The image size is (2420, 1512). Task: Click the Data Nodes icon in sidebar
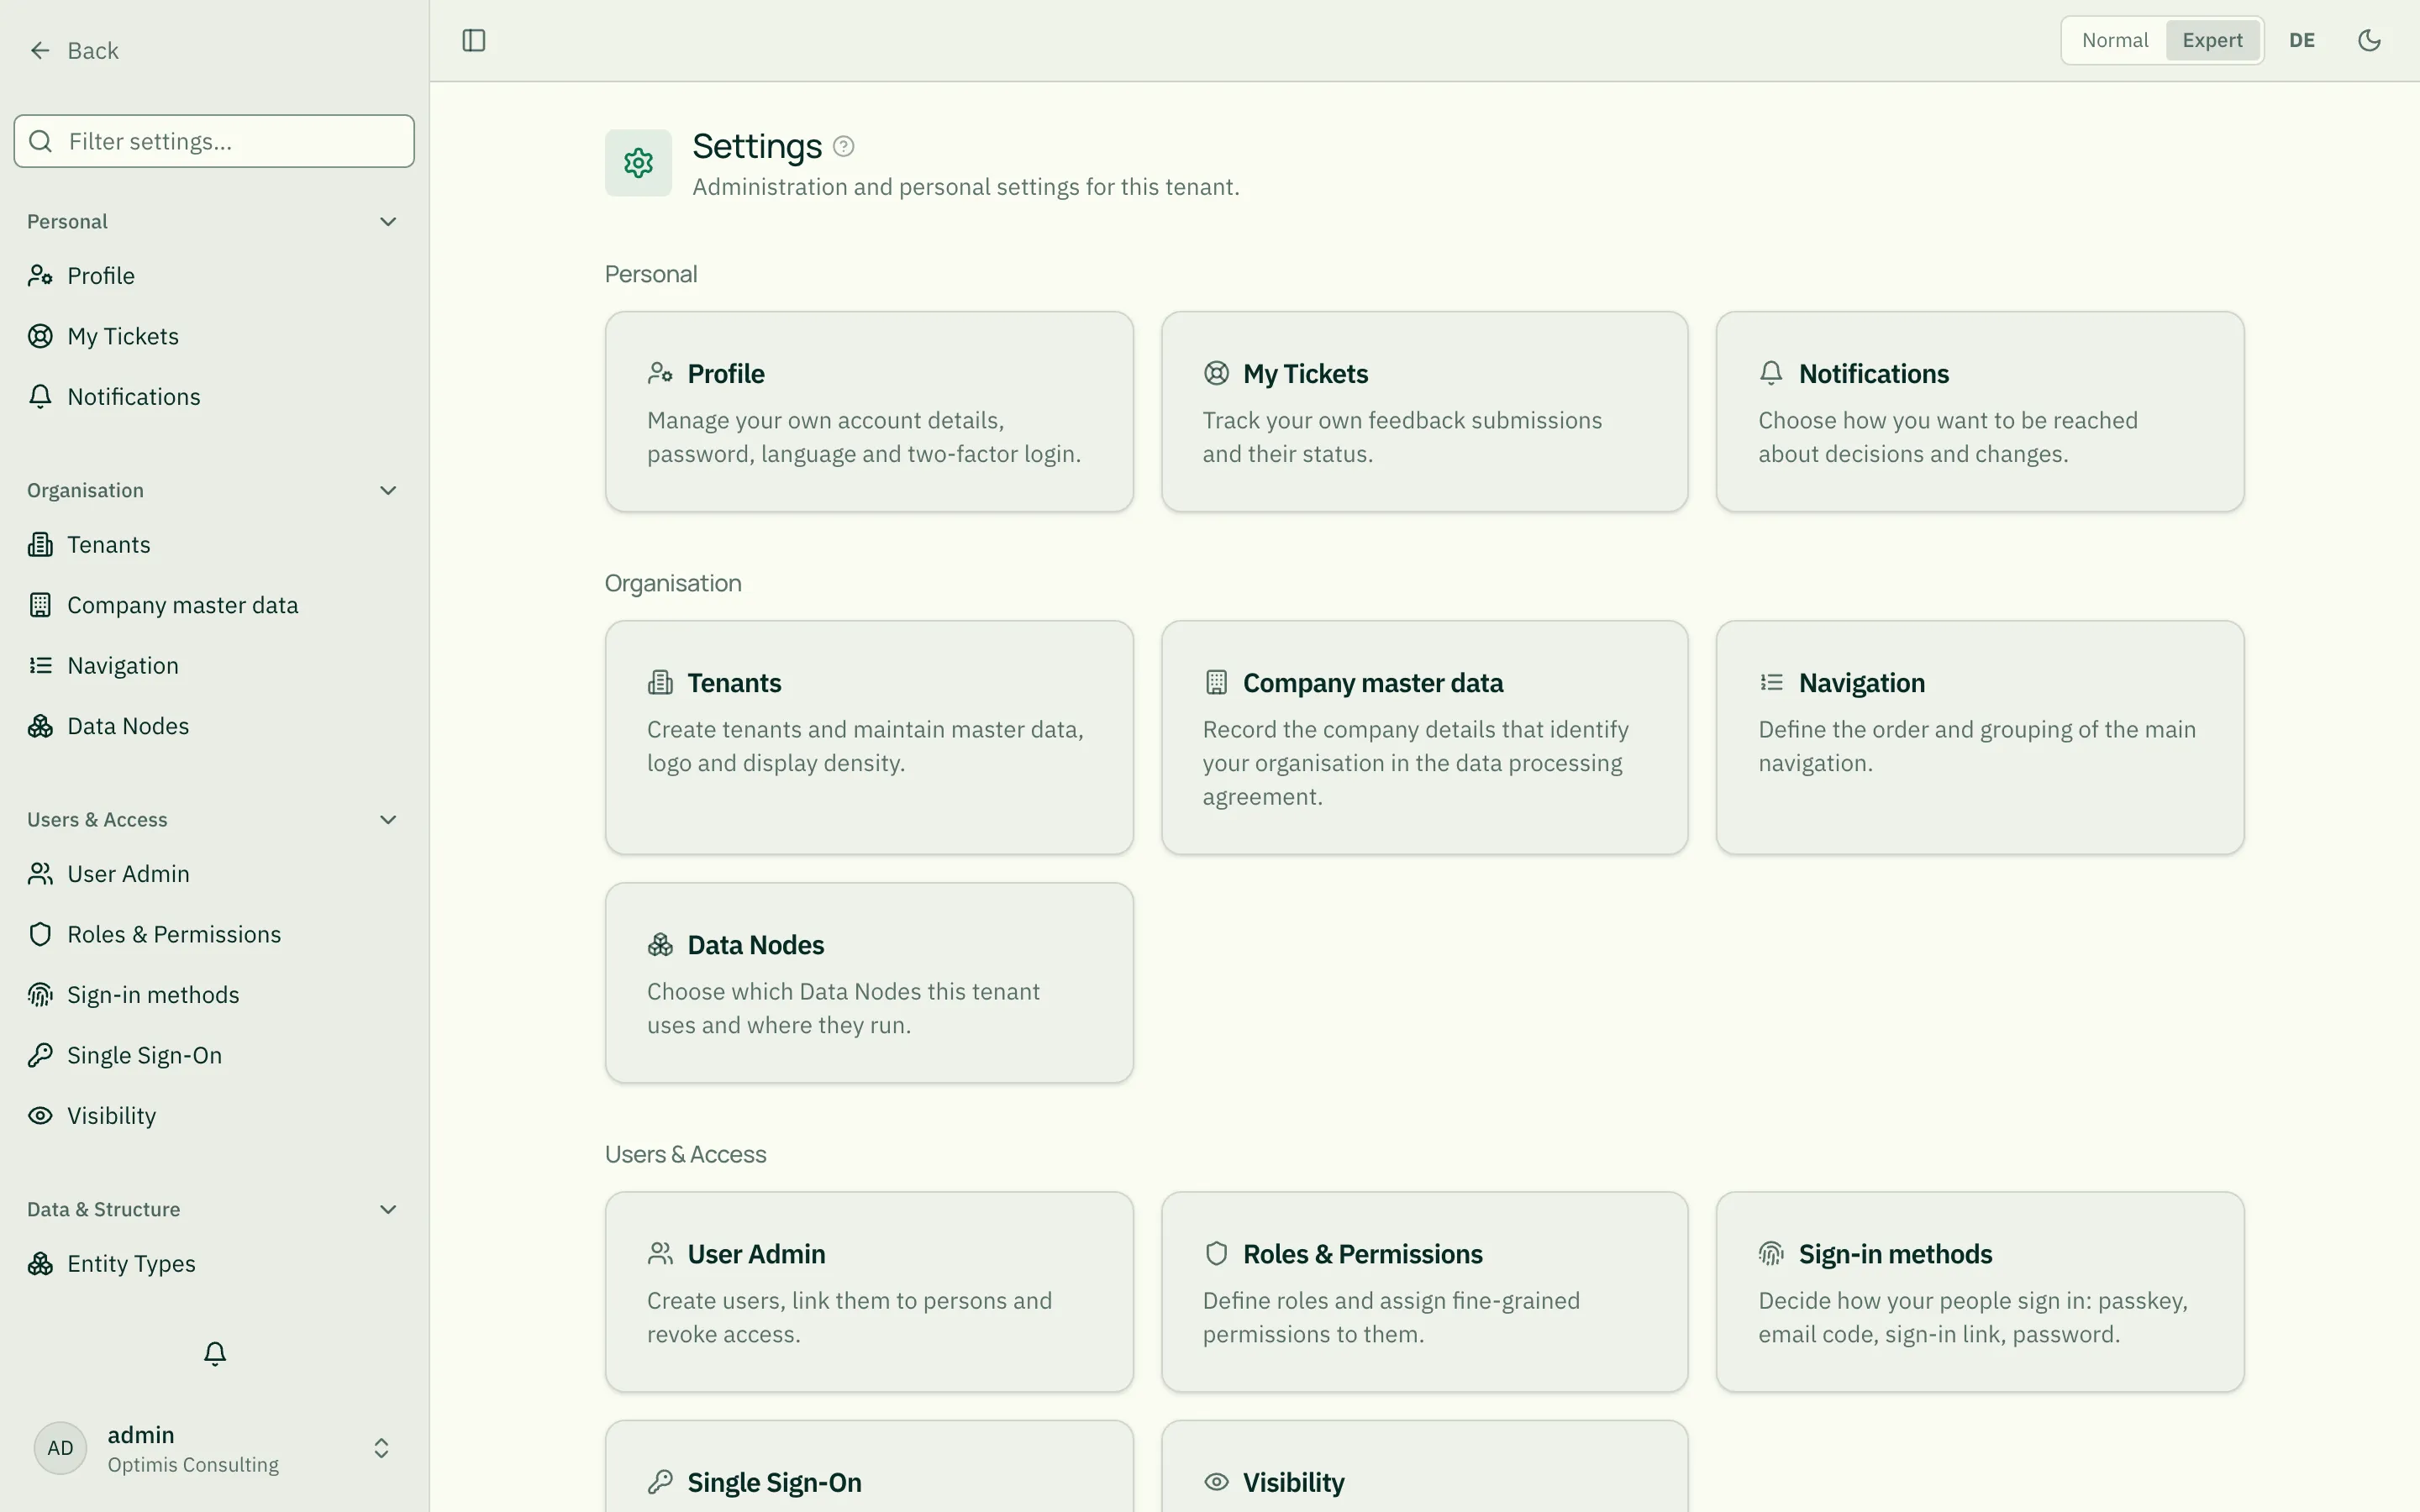click(40, 726)
